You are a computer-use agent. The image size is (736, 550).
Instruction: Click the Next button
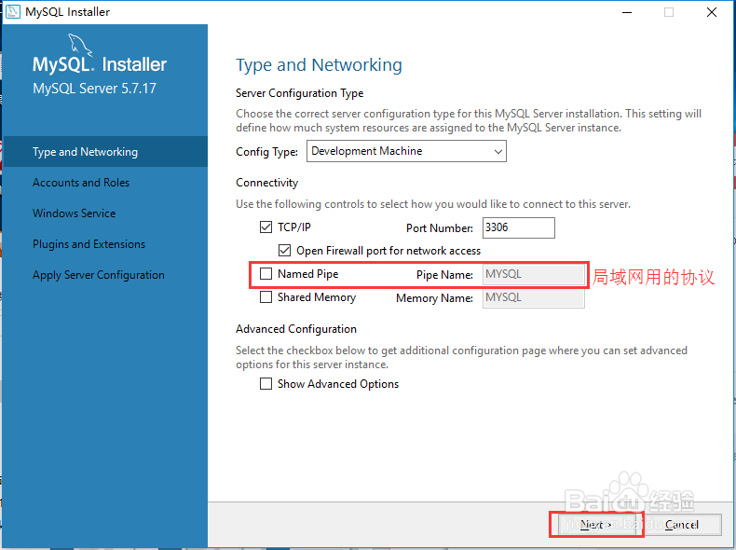tap(596, 525)
